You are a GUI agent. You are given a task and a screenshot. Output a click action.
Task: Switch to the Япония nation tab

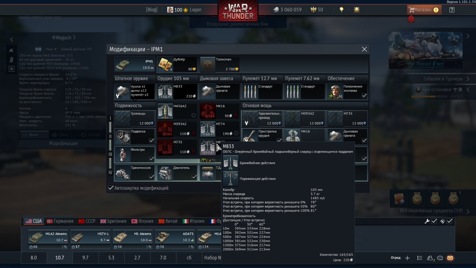point(142,221)
